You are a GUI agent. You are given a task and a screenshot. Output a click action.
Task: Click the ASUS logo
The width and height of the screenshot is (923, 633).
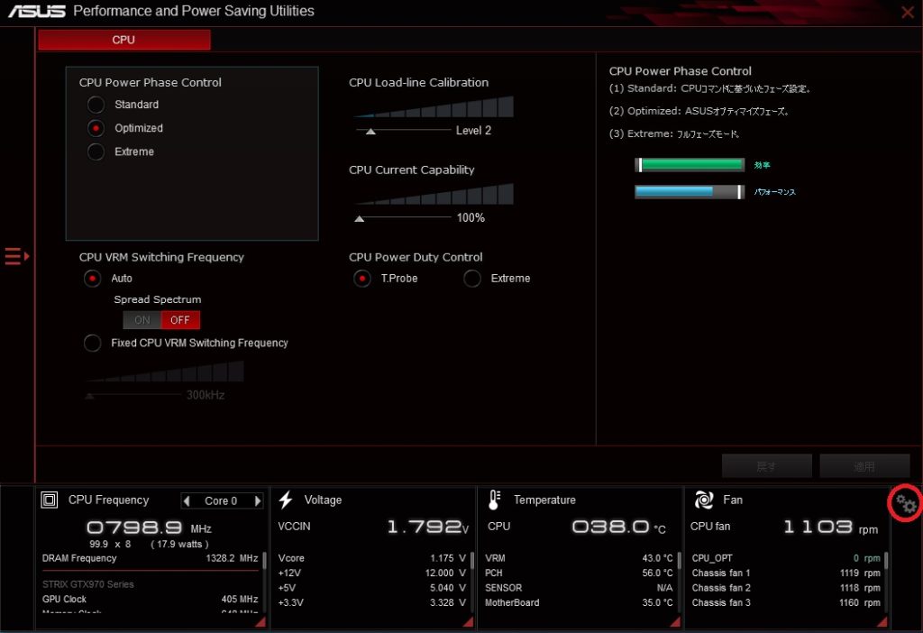coord(36,11)
